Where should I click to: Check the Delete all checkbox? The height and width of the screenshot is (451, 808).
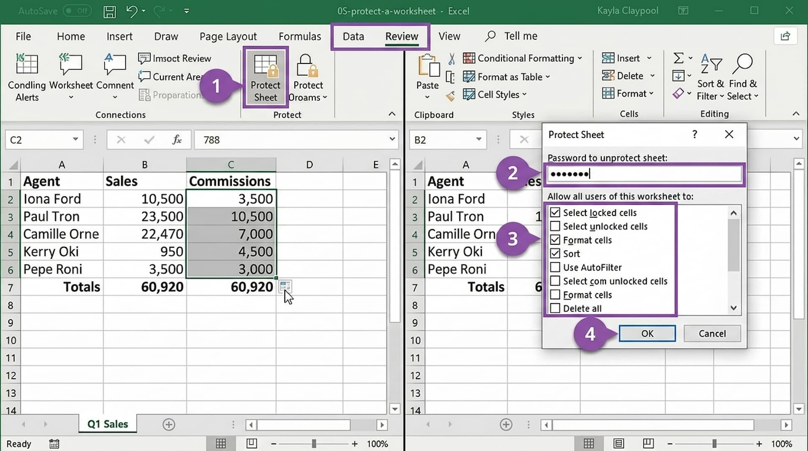pyautogui.click(x=555, y=309)
